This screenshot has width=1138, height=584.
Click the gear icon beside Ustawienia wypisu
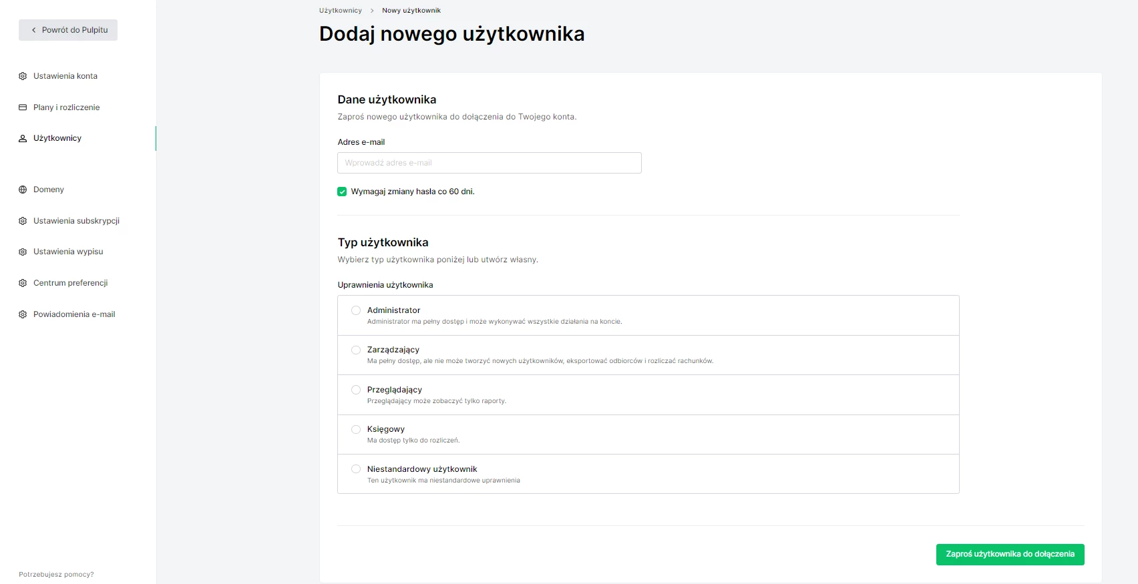[x=23, y=252]
